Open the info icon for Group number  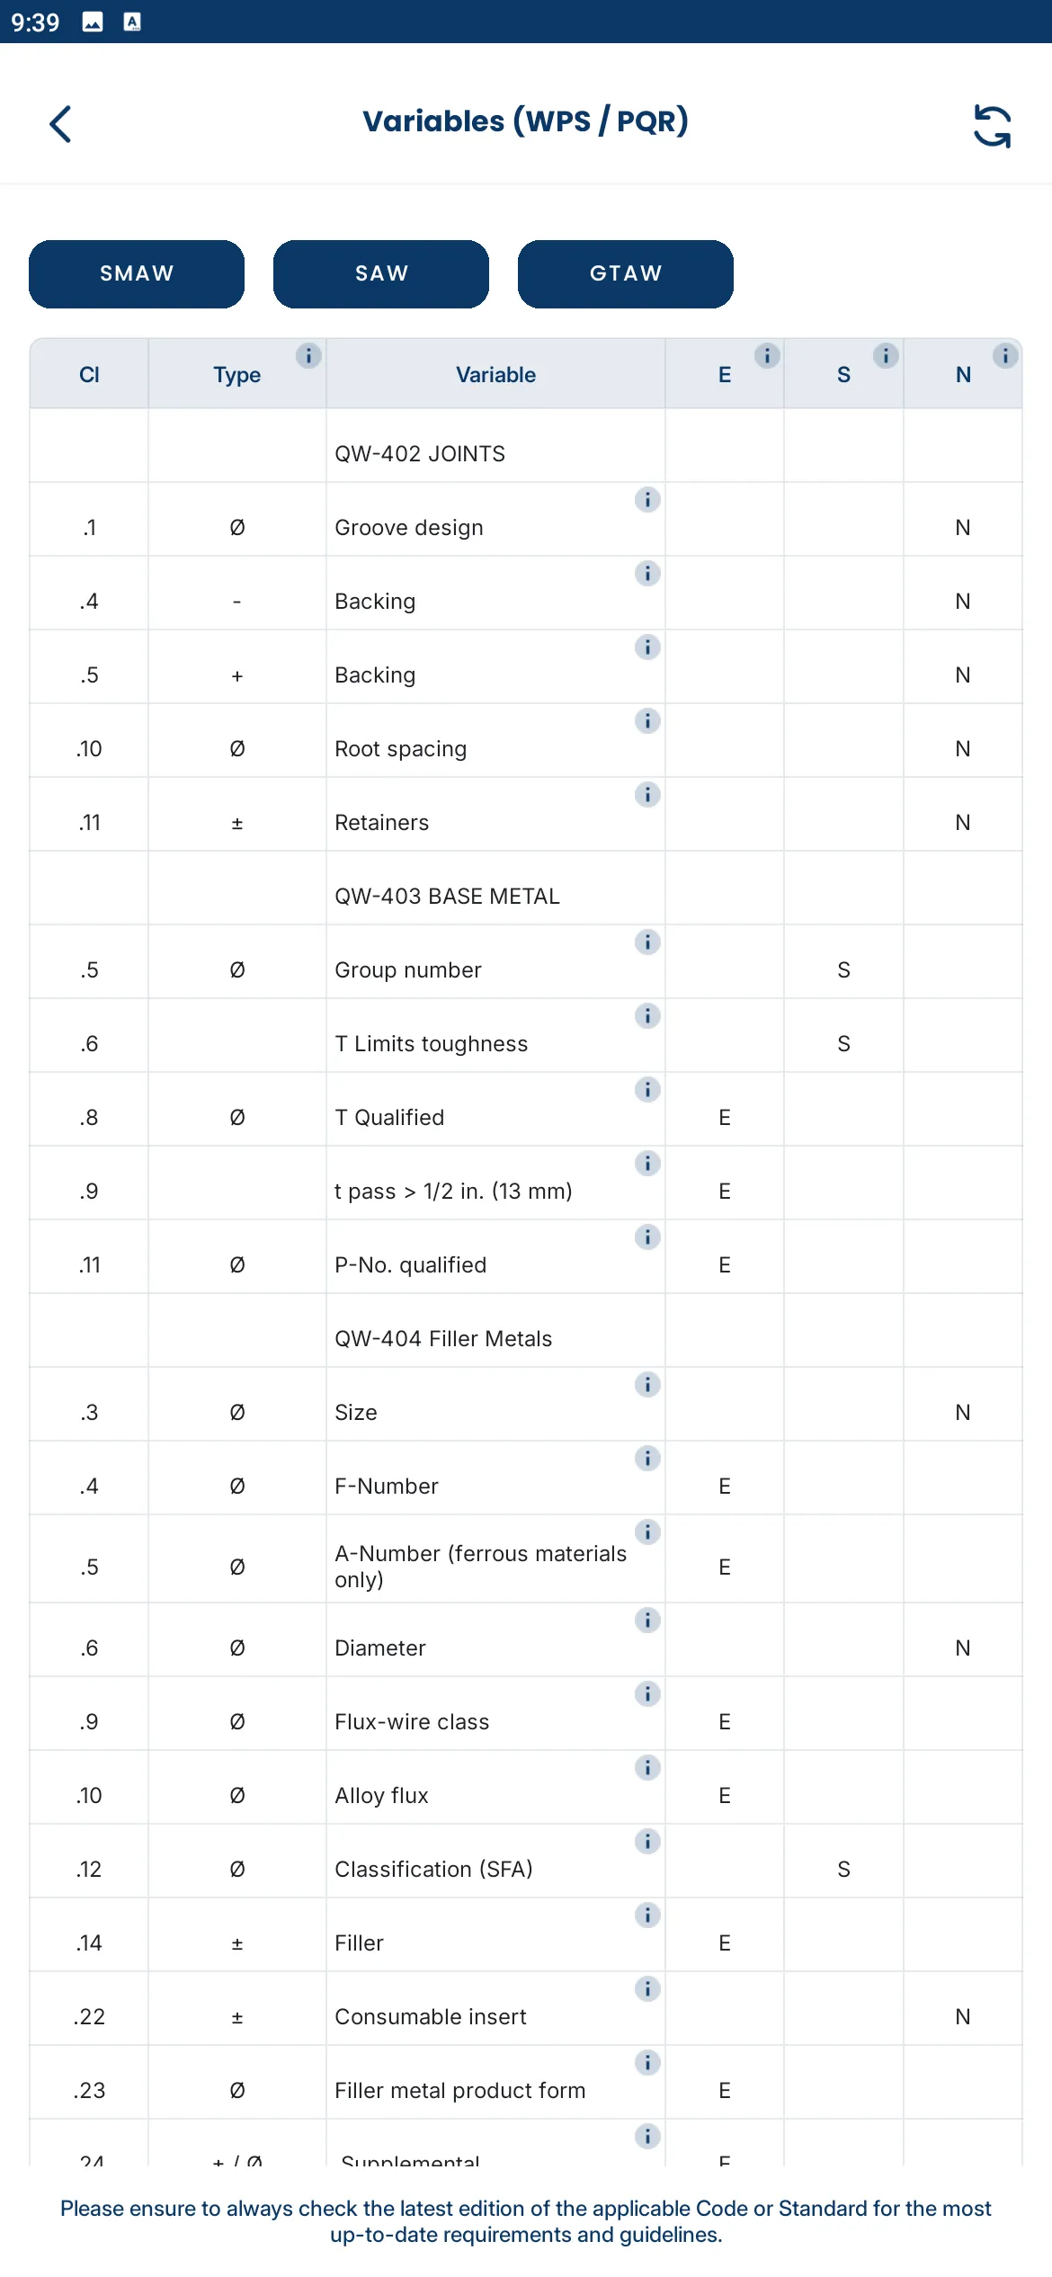[647, 942]
